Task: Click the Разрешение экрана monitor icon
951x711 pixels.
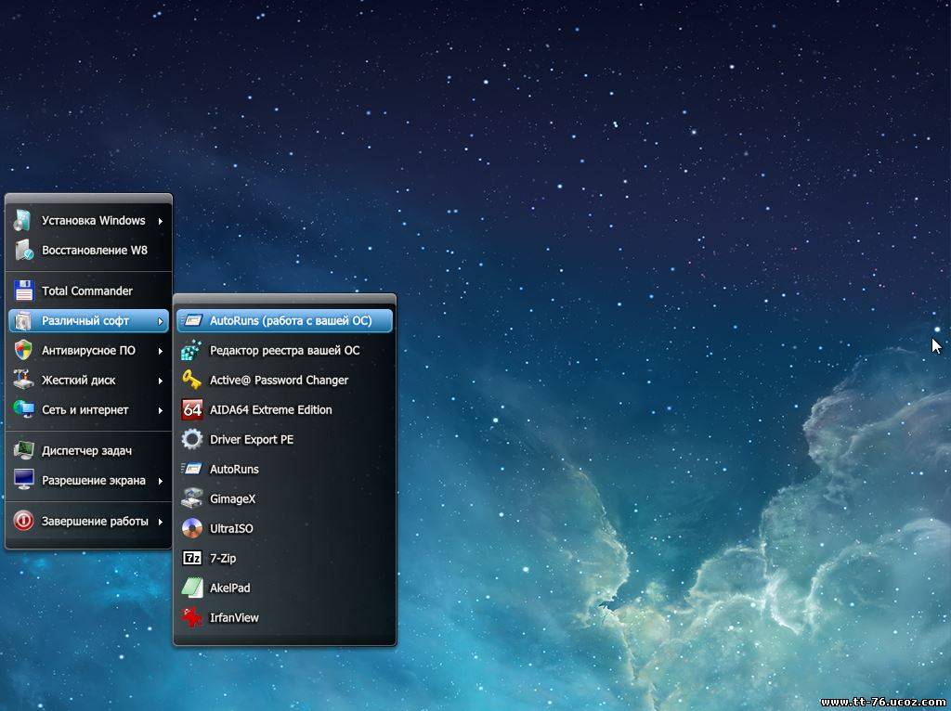Action: (x=23, y=480)
